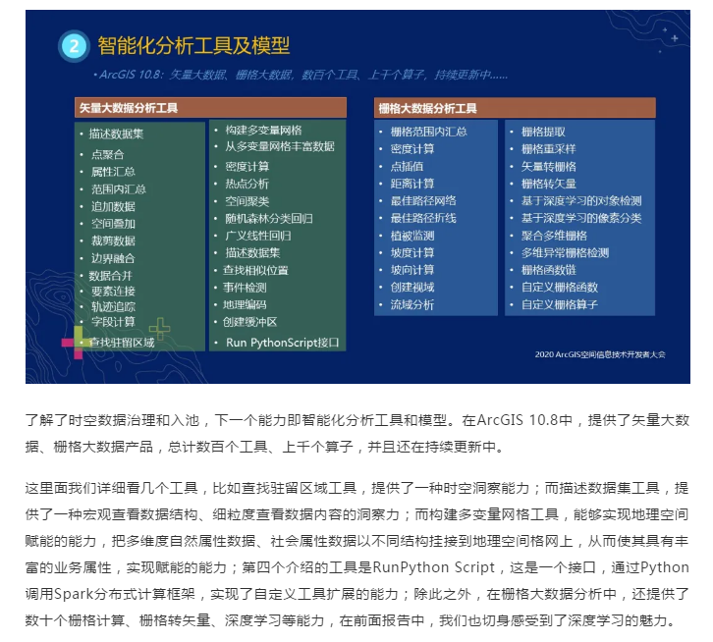Click the 空间叠加 list item

click(x=113, y=224)
